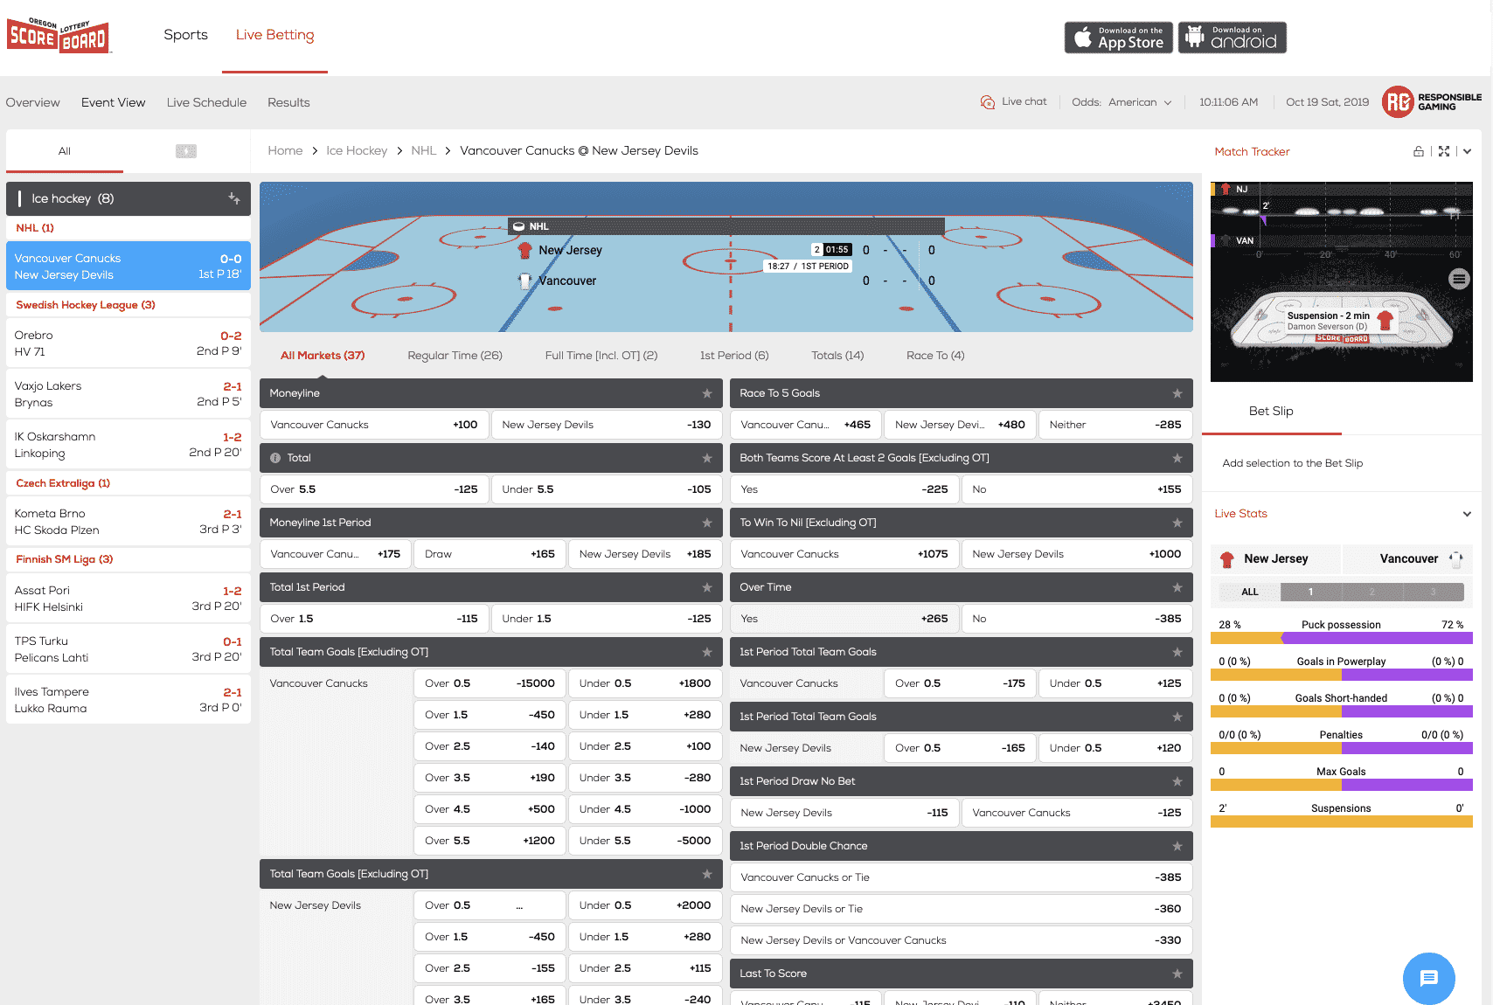This screenshot has height=1005, width=1493.
Task: Click the Match Tracker lock icon
Action: tap(1419, 151)
